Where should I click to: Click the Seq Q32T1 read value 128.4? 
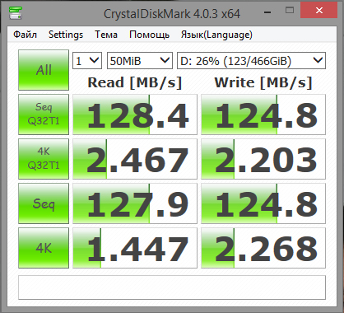coord(135,114)
